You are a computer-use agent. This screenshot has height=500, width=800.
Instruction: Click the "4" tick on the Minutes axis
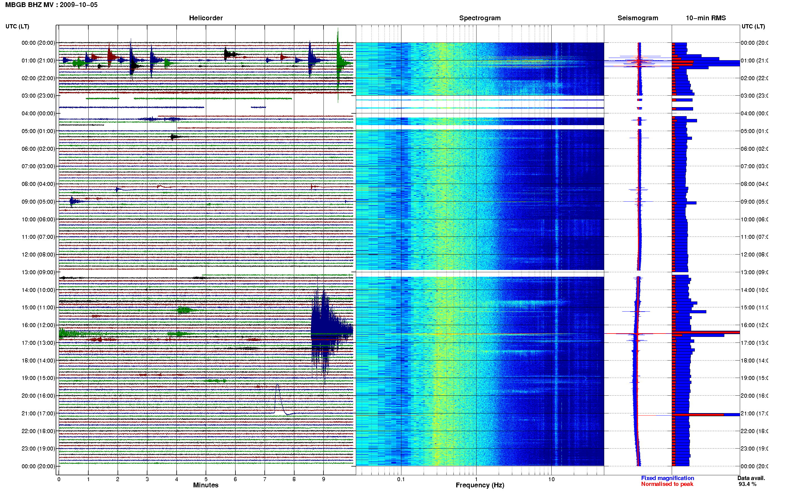[177, 479]
